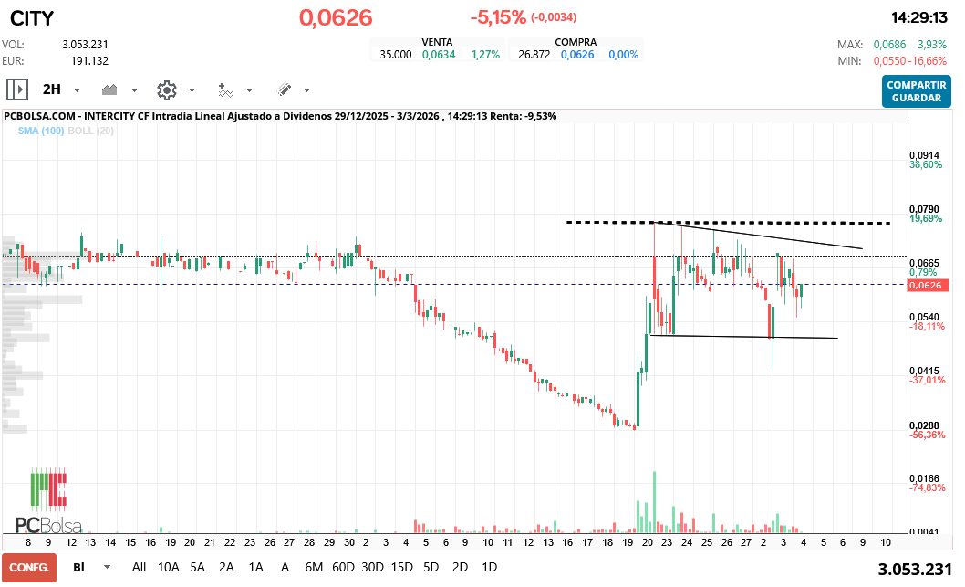Open the chart type selector icon
Screen dimensions: 965x587
(109, 89)
